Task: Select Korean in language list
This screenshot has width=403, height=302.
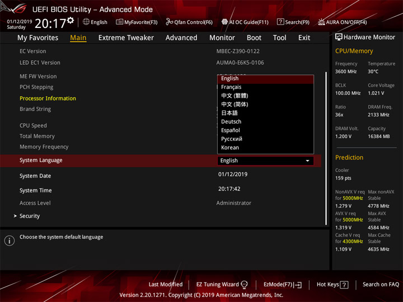Action: (x=265, y=148)
